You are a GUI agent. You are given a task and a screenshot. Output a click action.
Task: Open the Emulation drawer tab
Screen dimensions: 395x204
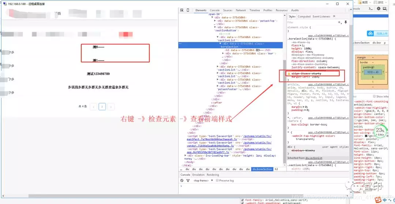click(199, 174)
